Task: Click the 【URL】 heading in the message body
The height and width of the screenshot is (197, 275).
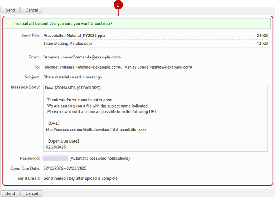Action: point(54,123)
